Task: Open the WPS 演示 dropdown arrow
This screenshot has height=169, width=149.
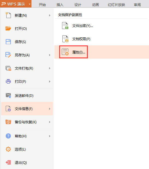Action: point(29,4)
